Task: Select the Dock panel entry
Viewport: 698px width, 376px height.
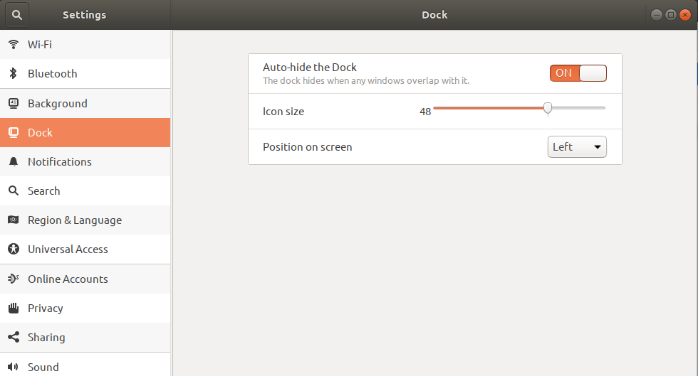Action: click(x=40, y=133)
